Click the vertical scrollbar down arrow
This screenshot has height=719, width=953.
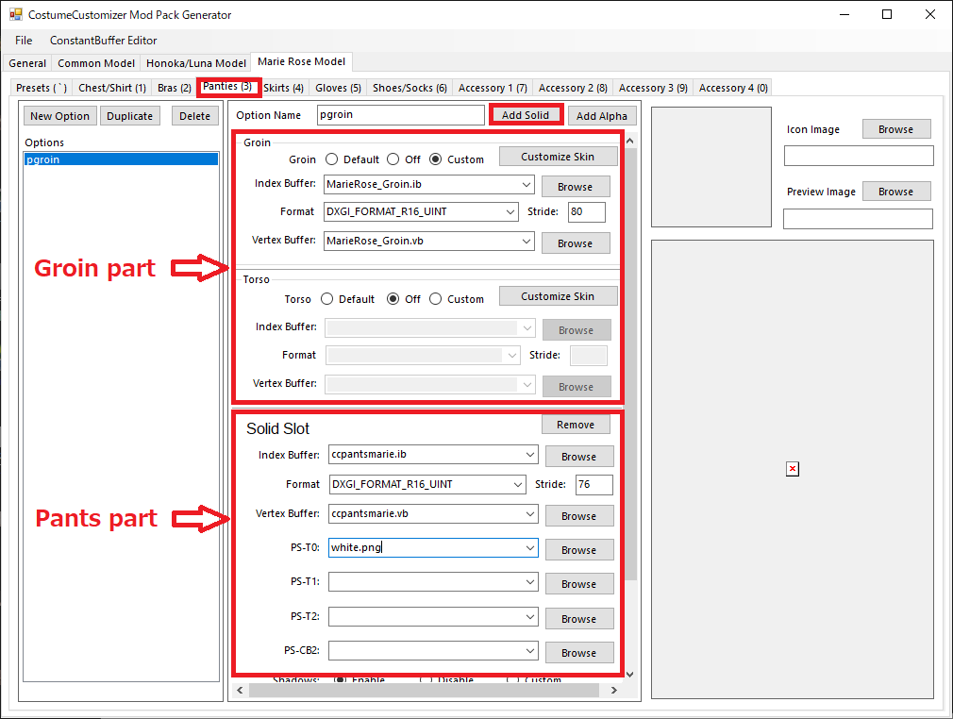tap(629, 674)
